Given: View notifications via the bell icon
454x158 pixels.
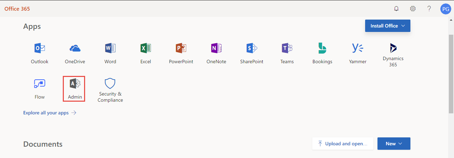Looking at the screenshot, I should pos(396,9).
